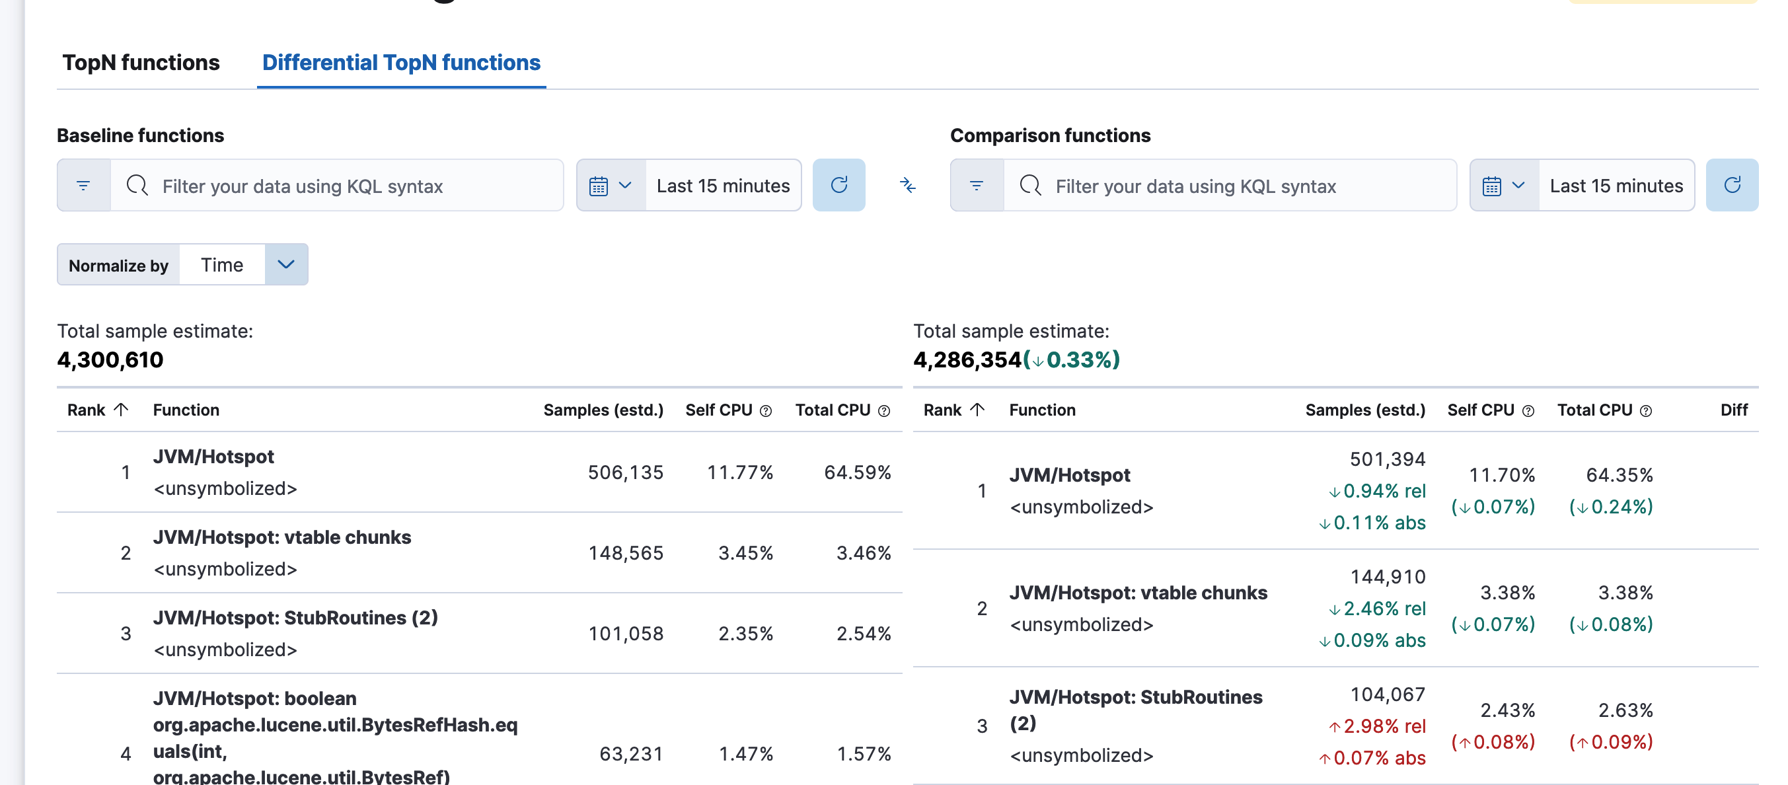The width and height of the screenshot is (1788, 785).
Task: Select baseline JVM/Hotspot row function name
Action: [214, 456]
